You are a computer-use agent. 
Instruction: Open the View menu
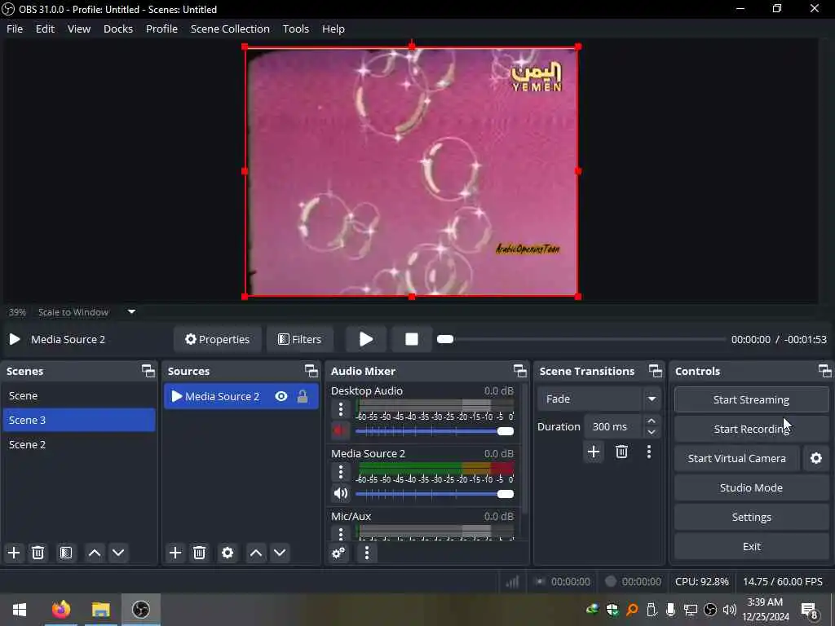[x=79, y=29]
